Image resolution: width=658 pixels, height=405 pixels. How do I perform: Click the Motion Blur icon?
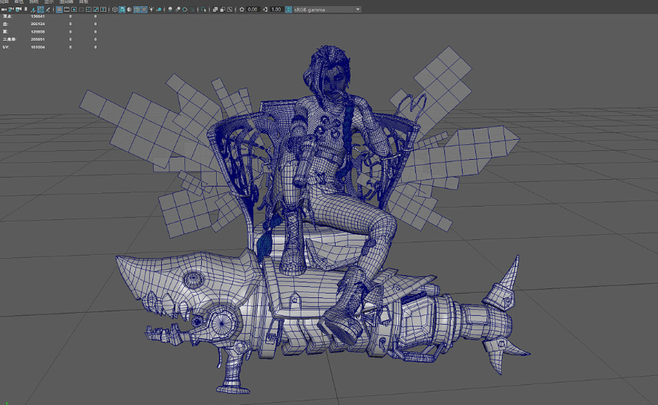coord(178,9)
